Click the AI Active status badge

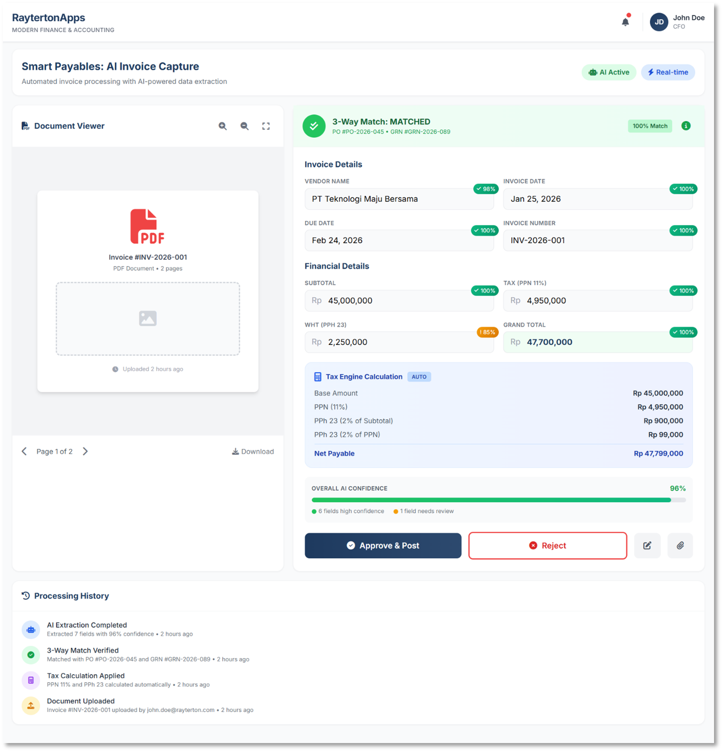point(609,72)
